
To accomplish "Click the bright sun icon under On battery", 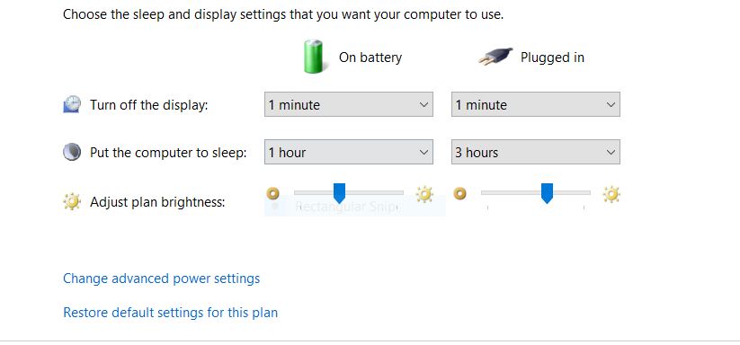I will point(423,194).
